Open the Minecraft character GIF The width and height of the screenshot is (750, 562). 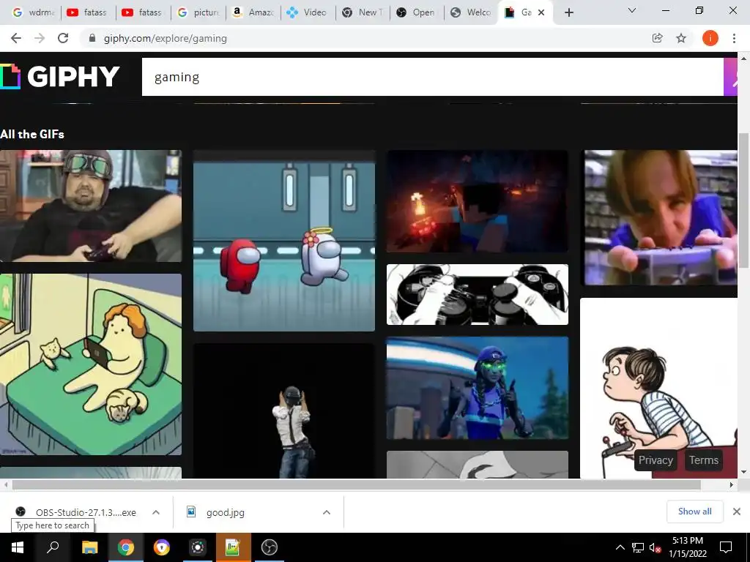[x=478, y=201]
